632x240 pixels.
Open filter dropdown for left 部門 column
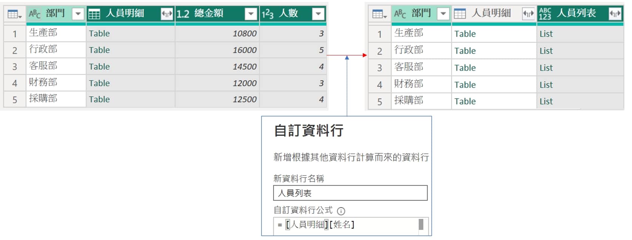78,14
